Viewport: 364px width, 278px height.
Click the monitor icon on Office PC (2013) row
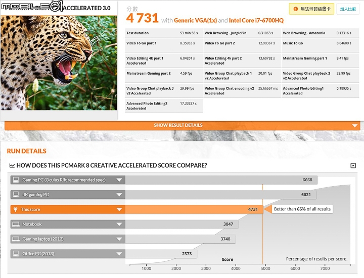(16, 254)
